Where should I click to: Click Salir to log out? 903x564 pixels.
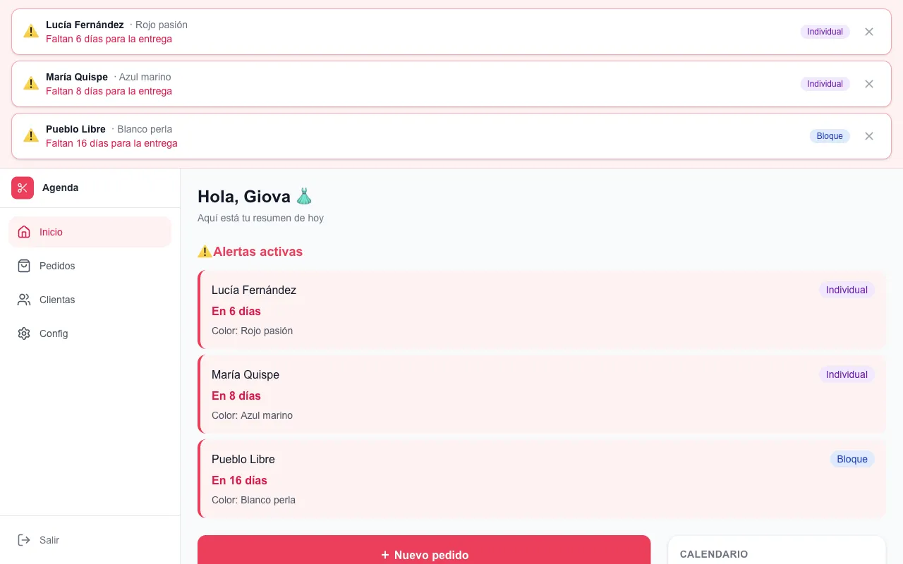[49, 540]
